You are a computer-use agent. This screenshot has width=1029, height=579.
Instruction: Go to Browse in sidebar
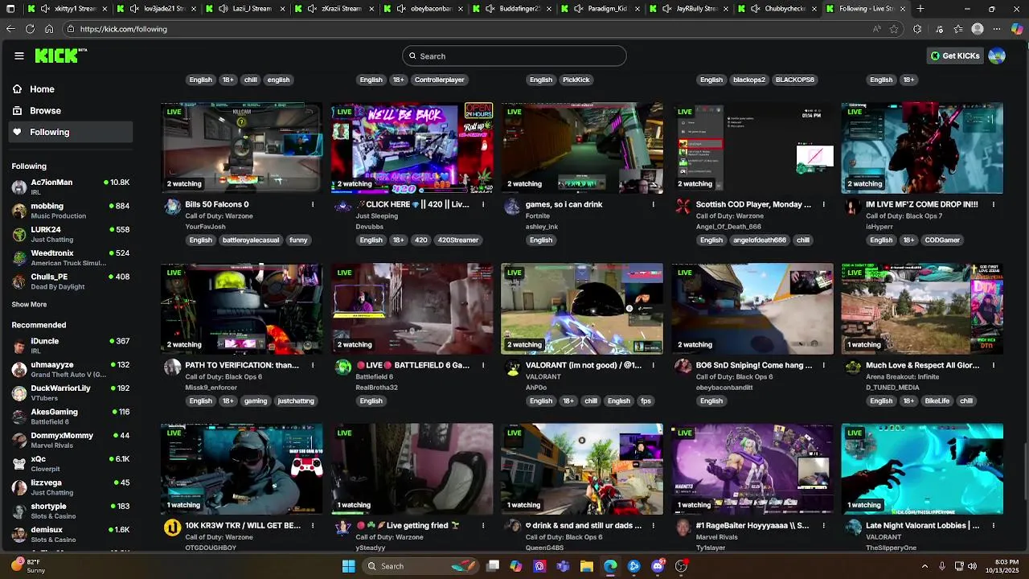(x=71, y=111)
